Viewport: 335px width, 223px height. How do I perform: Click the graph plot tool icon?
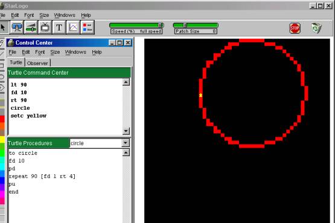point(73,27)
